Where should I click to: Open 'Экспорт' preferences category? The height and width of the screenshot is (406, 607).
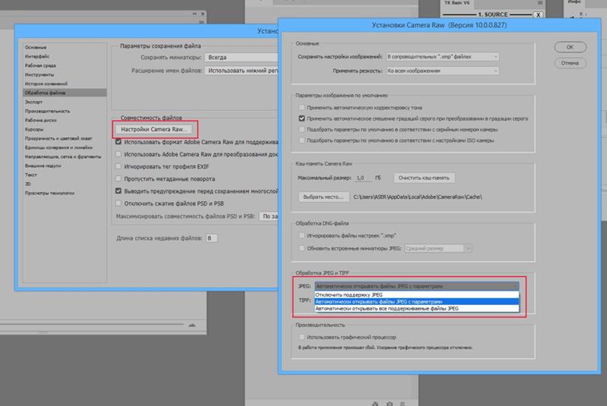[64, 102]
